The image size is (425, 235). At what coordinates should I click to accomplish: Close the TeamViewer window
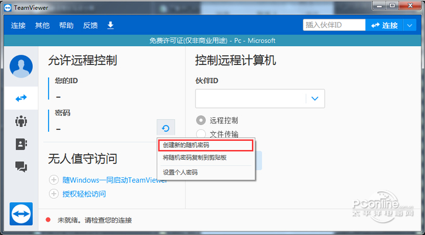point(410,5)
